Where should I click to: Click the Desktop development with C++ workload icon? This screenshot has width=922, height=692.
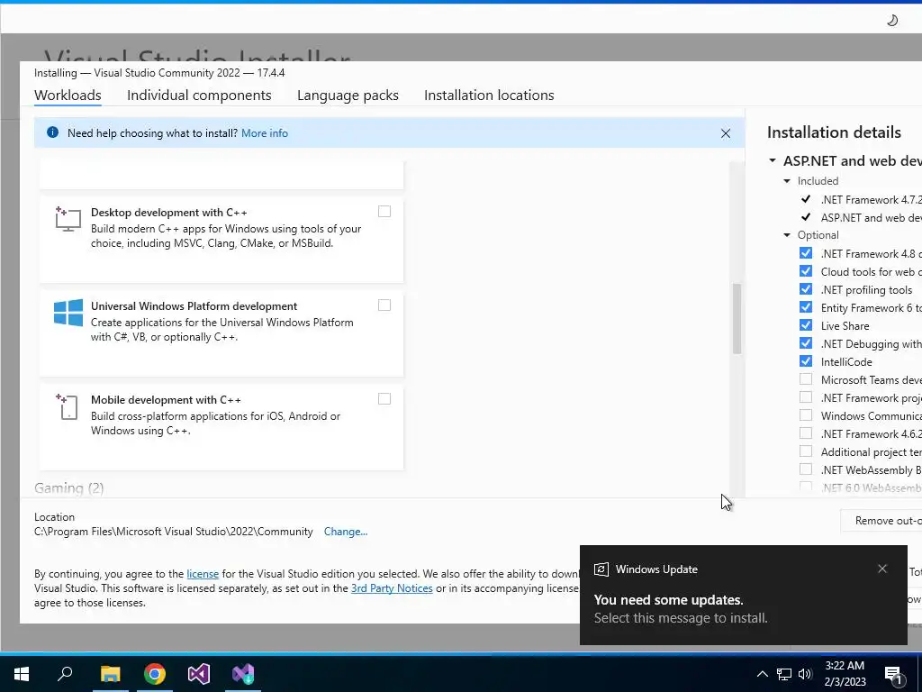[68, 219]
